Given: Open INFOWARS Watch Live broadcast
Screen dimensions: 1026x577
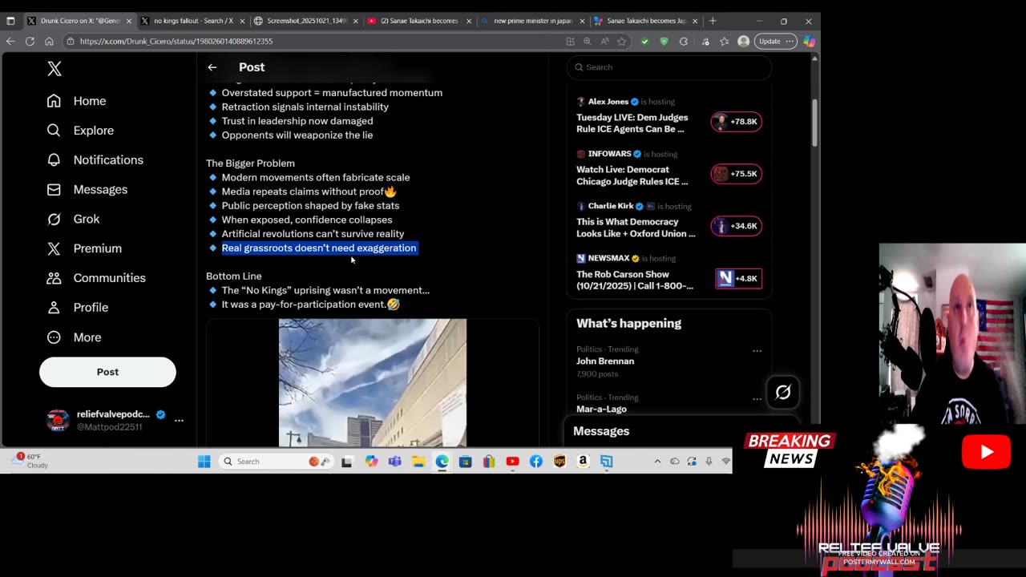Looking at the screenshot, I should [x=632, y=176].
